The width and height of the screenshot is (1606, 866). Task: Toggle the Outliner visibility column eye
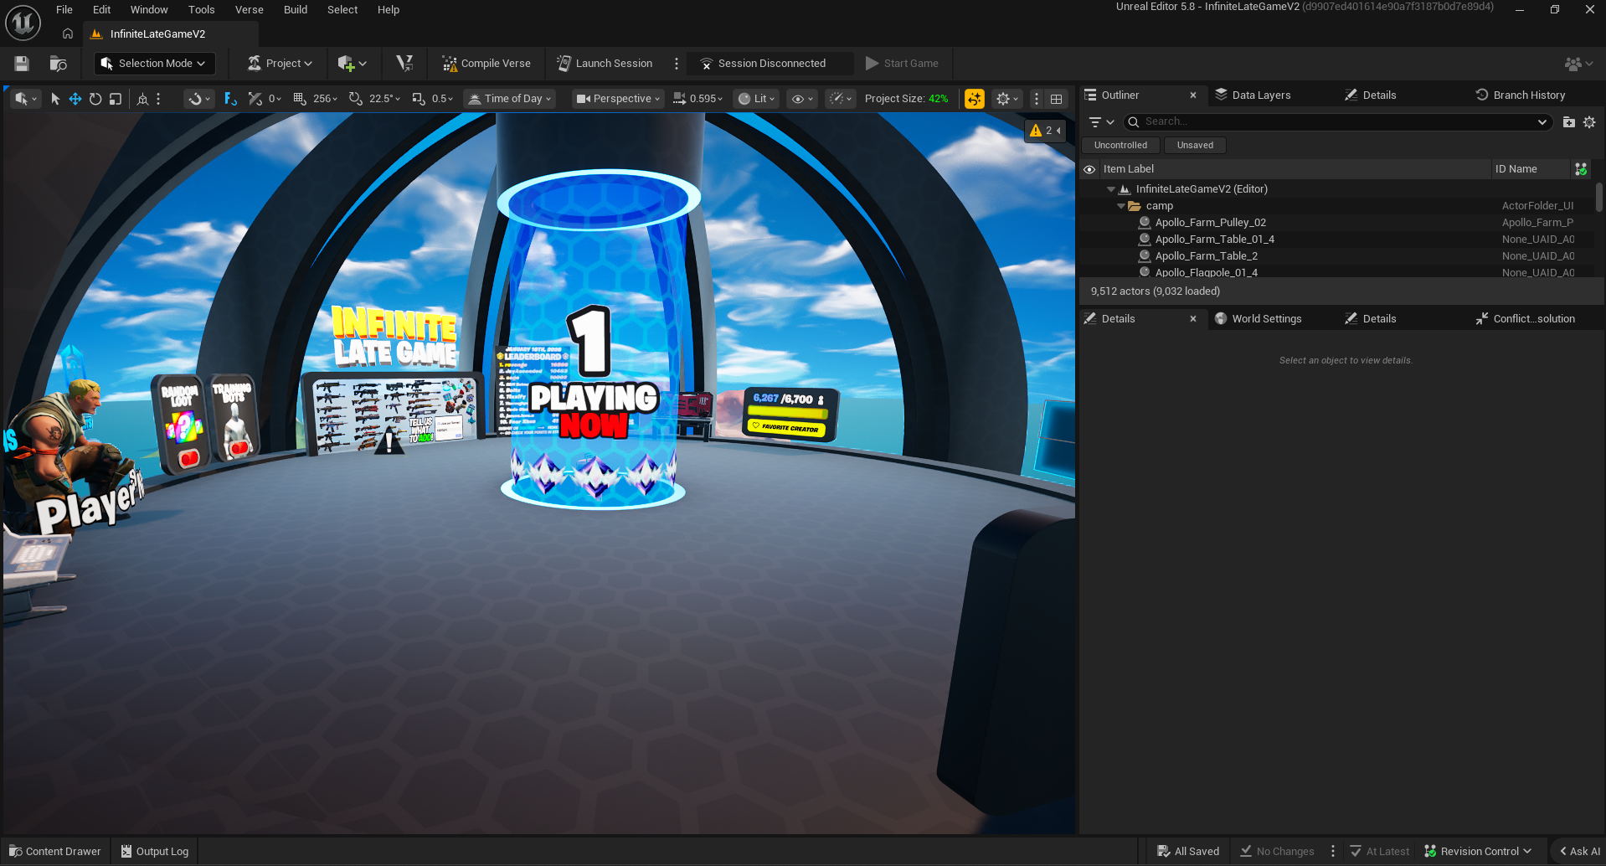click(1089, 169)
